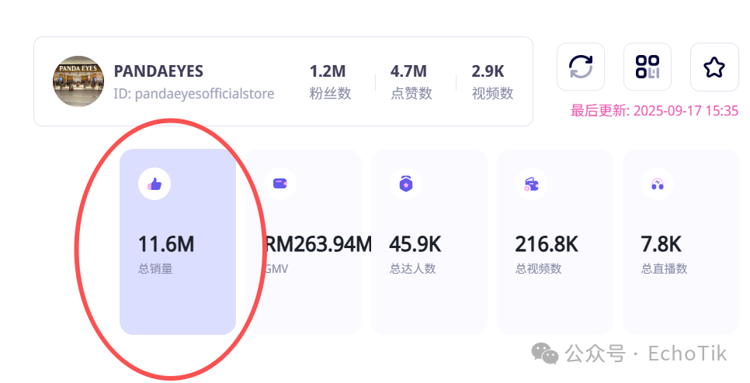750x383 pixels.
Task: Select the 总销量 11.6M metric card
Action: click(x=178, y=242)
